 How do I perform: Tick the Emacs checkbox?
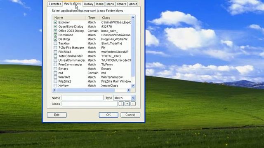[x=55, y=69]
